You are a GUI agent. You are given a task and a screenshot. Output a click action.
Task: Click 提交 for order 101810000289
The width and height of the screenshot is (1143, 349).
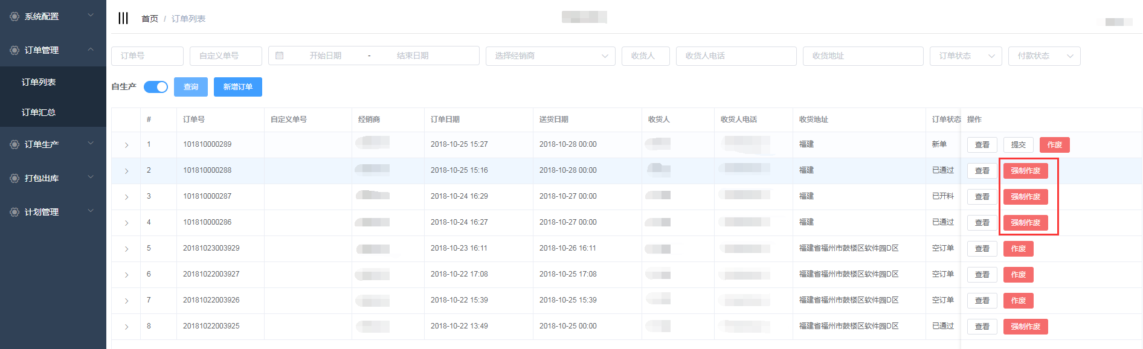tap(1018, 145)
